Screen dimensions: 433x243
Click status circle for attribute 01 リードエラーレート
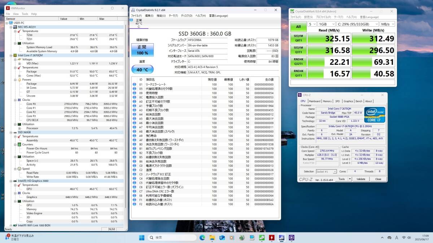pyautogui.click(x=134, y=85)
